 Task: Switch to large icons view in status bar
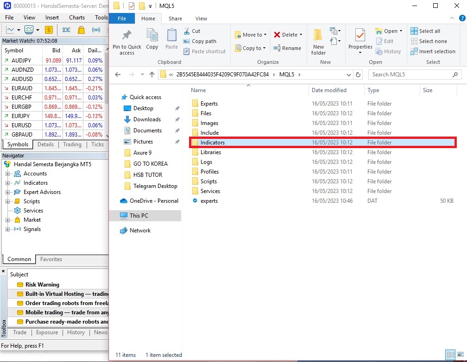click(460, 355)
